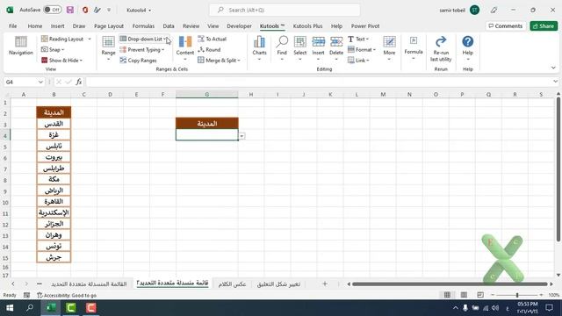This screenshot has height=316, width=562.
Task: Save the workbook from title bar
Action: click(x=70, y=10)
